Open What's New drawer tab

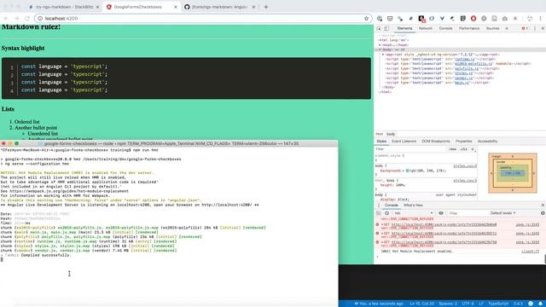(413, 206)
